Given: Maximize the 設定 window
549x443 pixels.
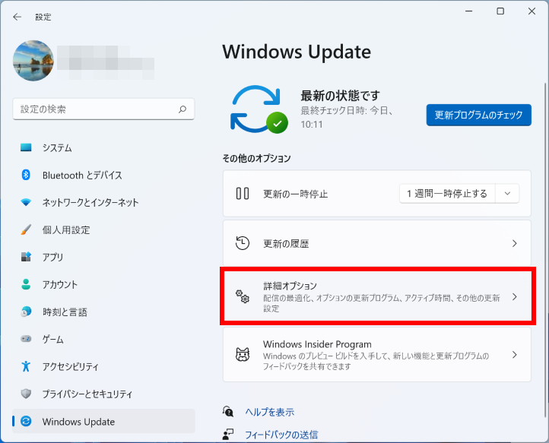Looking at the screenshot, I should [x=500, y=11].
